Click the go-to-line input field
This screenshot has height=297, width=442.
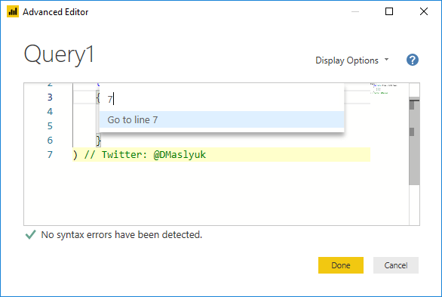(222, 99)
